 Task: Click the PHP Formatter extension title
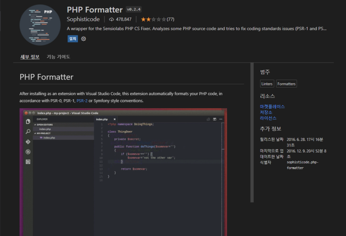pyautogui.click(x=94, y=10)
